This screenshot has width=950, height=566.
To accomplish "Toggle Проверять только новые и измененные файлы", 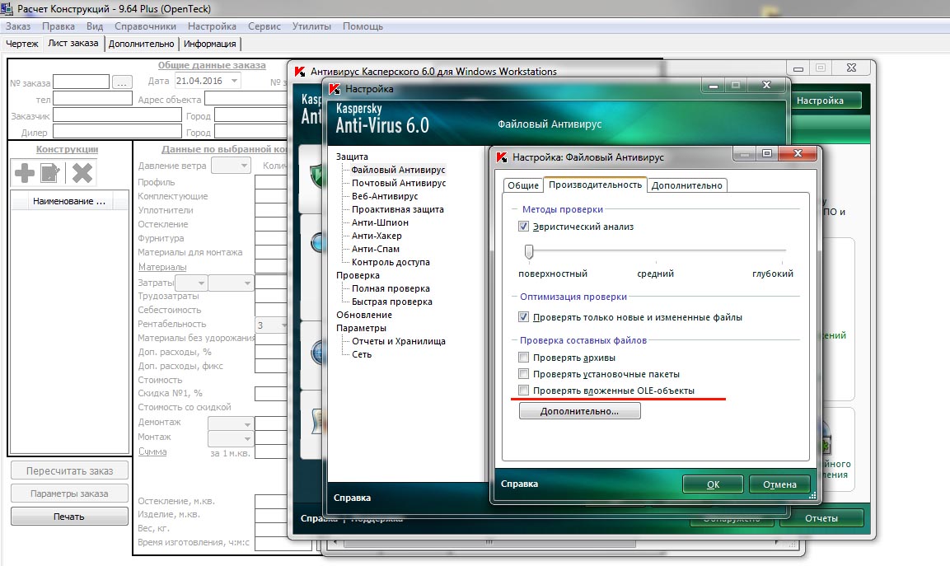I will [523, 317].
